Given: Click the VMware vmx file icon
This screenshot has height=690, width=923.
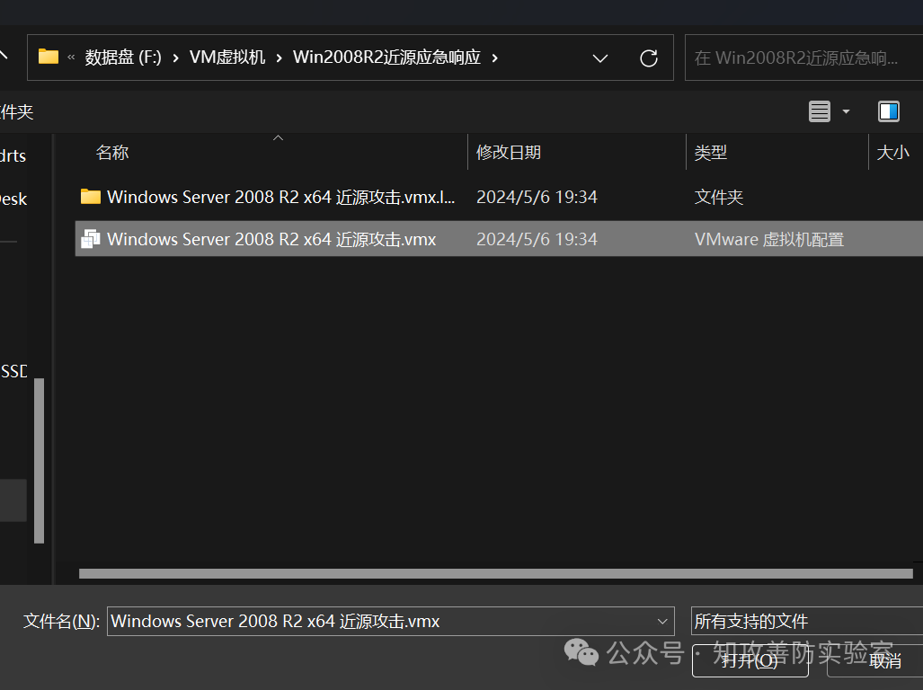Looking at the screenshot, I should pos(90,239).
